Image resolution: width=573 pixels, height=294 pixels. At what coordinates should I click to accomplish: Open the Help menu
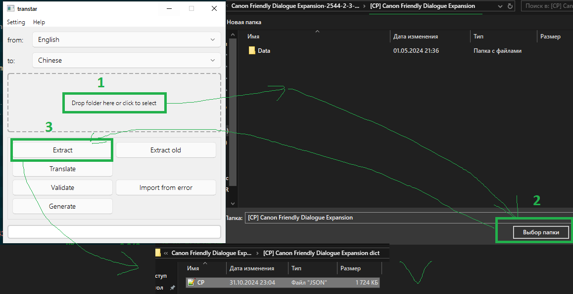coord(39,22)
